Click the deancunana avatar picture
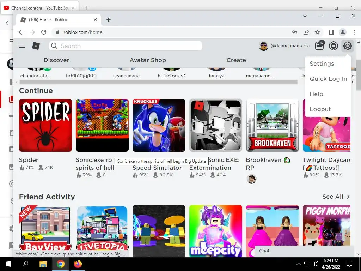Image resolution: width=361 pixels, height=271 pixels. click(x=264, y=46)
